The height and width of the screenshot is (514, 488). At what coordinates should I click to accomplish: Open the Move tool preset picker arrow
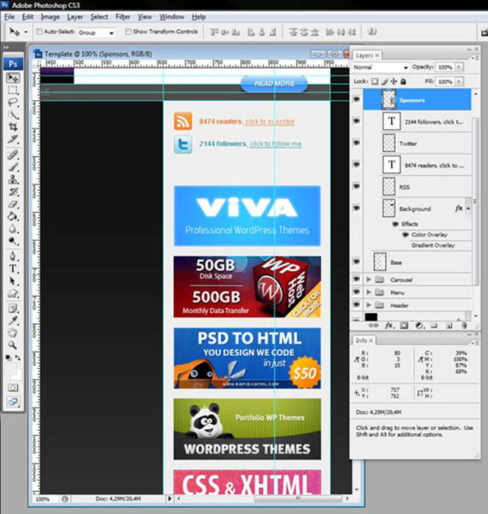pos(25,32)
